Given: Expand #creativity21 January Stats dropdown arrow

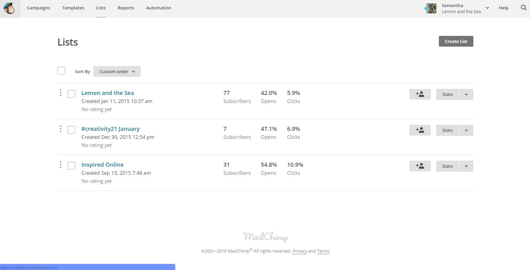Looking at the screenshot, I should [466, 130].
